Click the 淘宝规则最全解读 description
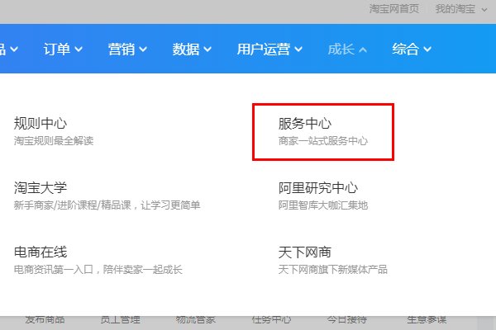496x330 pixels. point(54,140)
